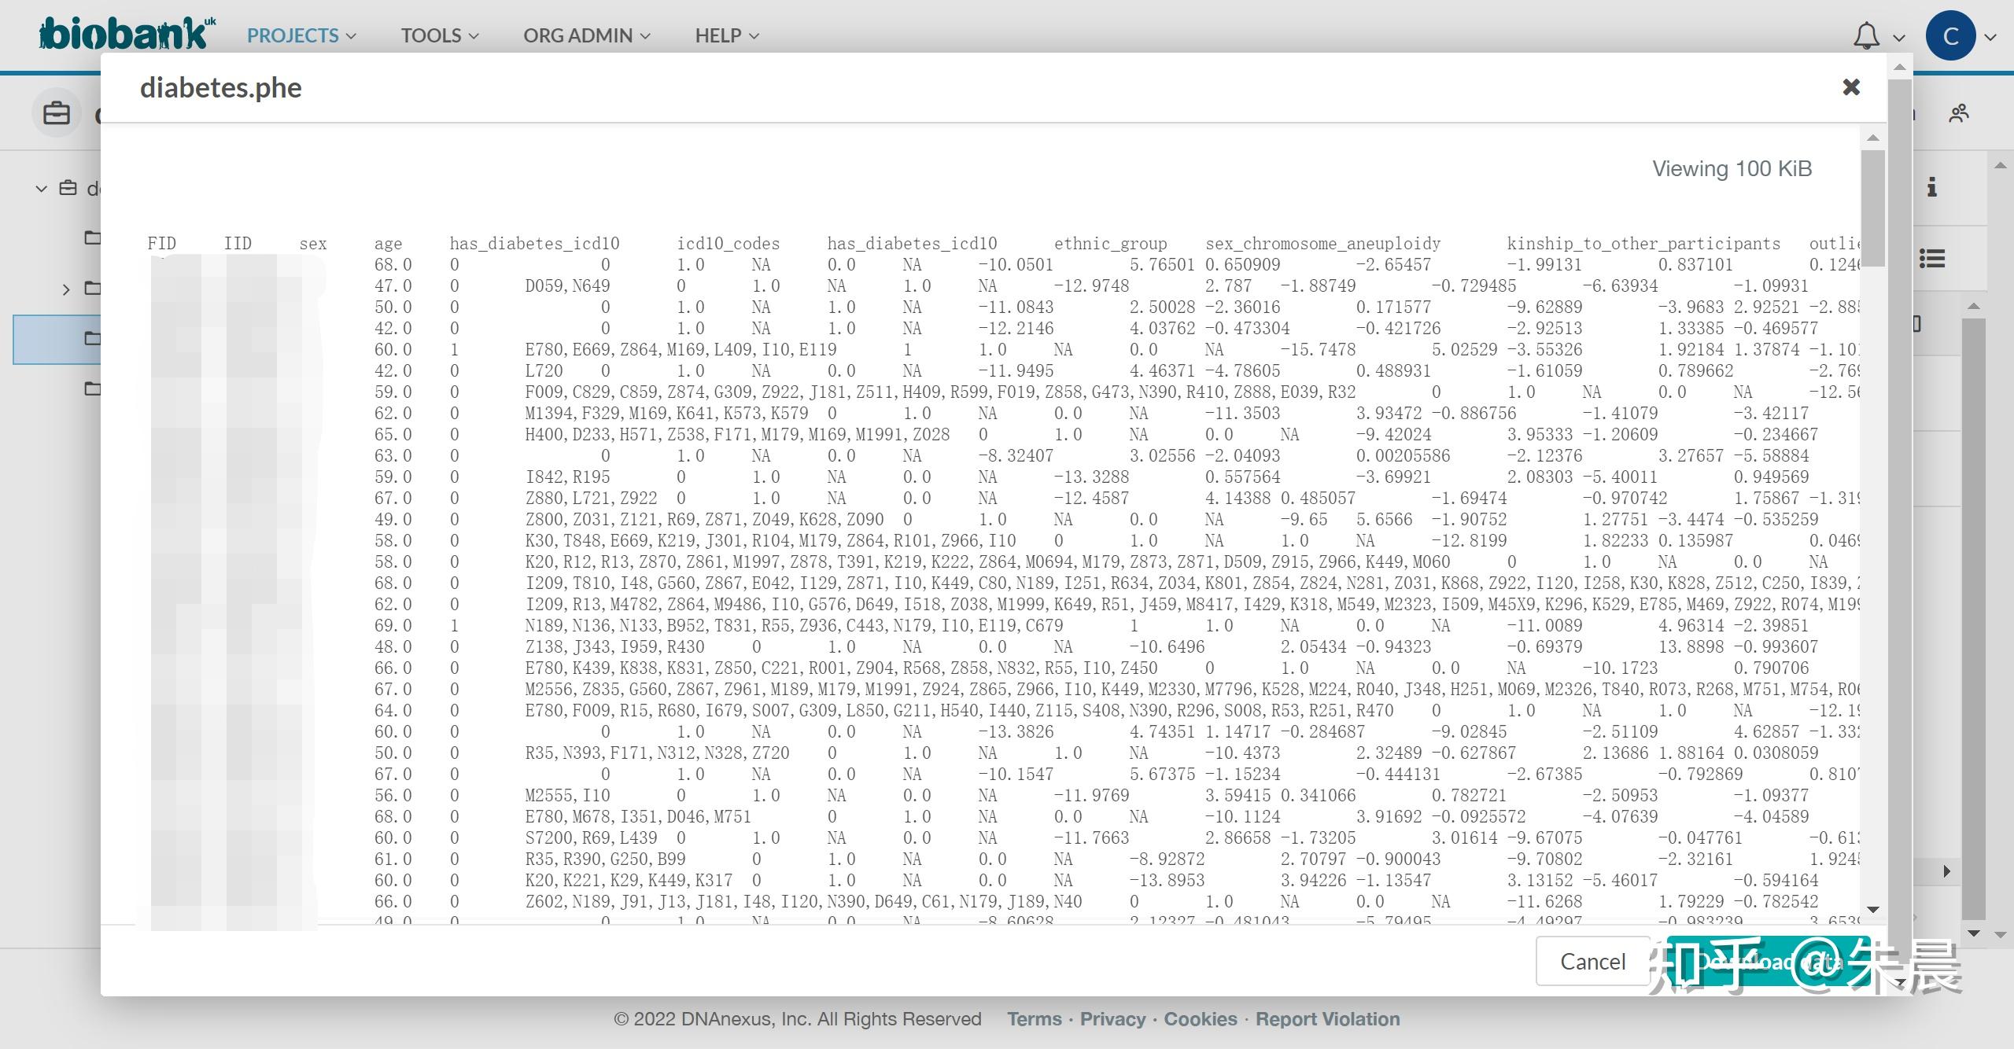The image size is (2014, 1049).
Task: Click the Download data button
Action: pyautogui.click(x=1767, y=961)
